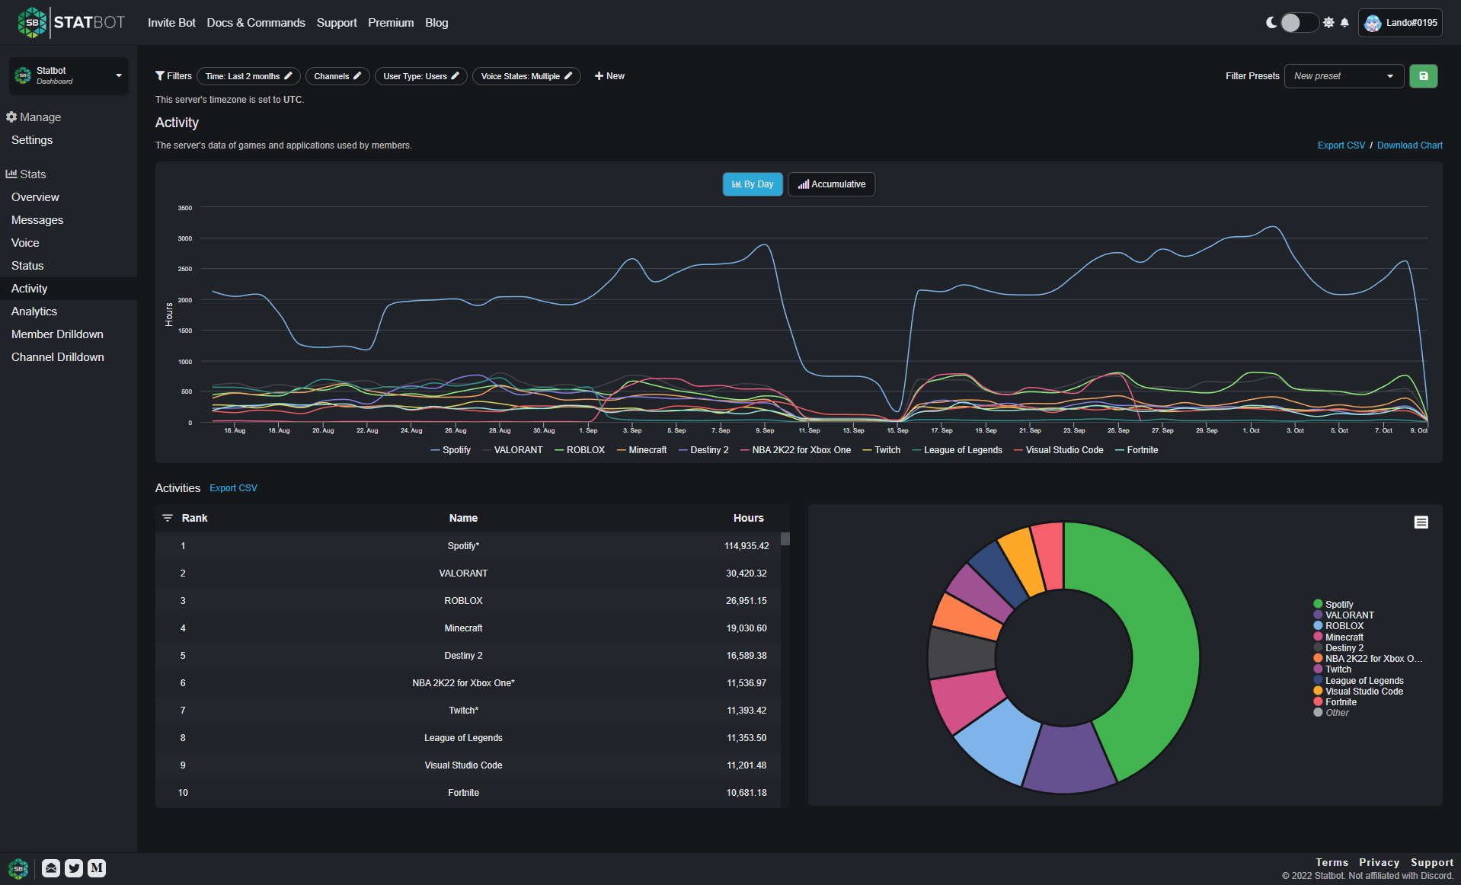Toggle NBA 2K22 series in chart legend
The image size is (1461, 885).
tap(796, 450)
